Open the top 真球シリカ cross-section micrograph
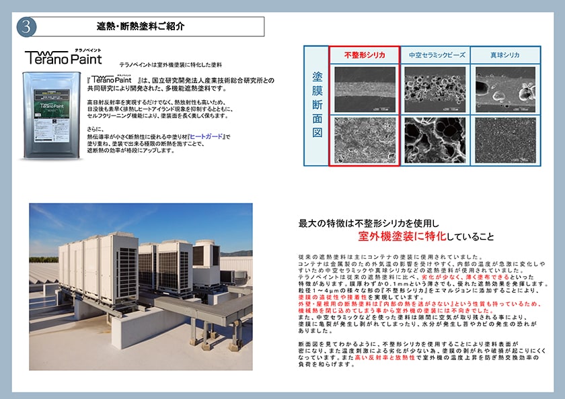This screenshot has width=565, height=399. pyautogui.click(x=505, y=89)
